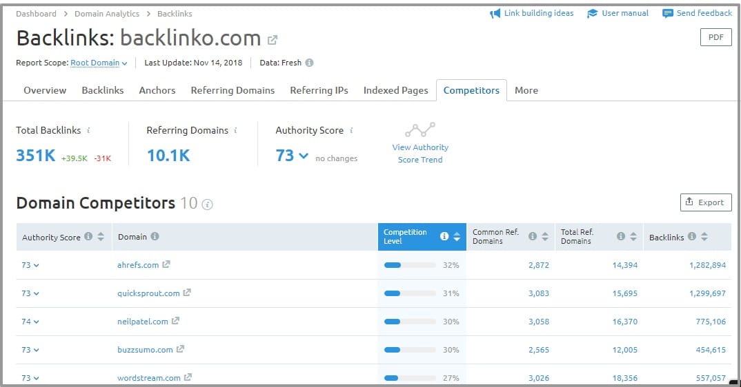Click the Backlinks column info icon
This screenshot has width=741, height=387.
click(x=692, y=236)
